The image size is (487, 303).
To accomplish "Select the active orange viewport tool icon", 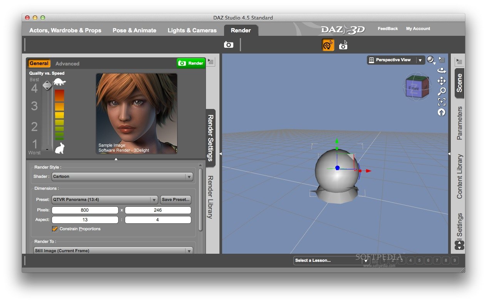I will [x=328, y=45].
